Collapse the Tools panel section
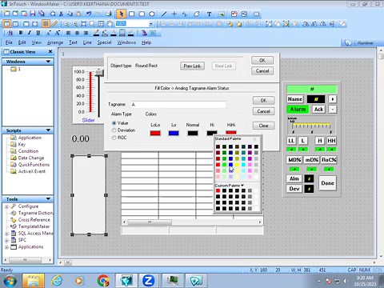This screenshot has width=384, height=288. pos(48,198)
